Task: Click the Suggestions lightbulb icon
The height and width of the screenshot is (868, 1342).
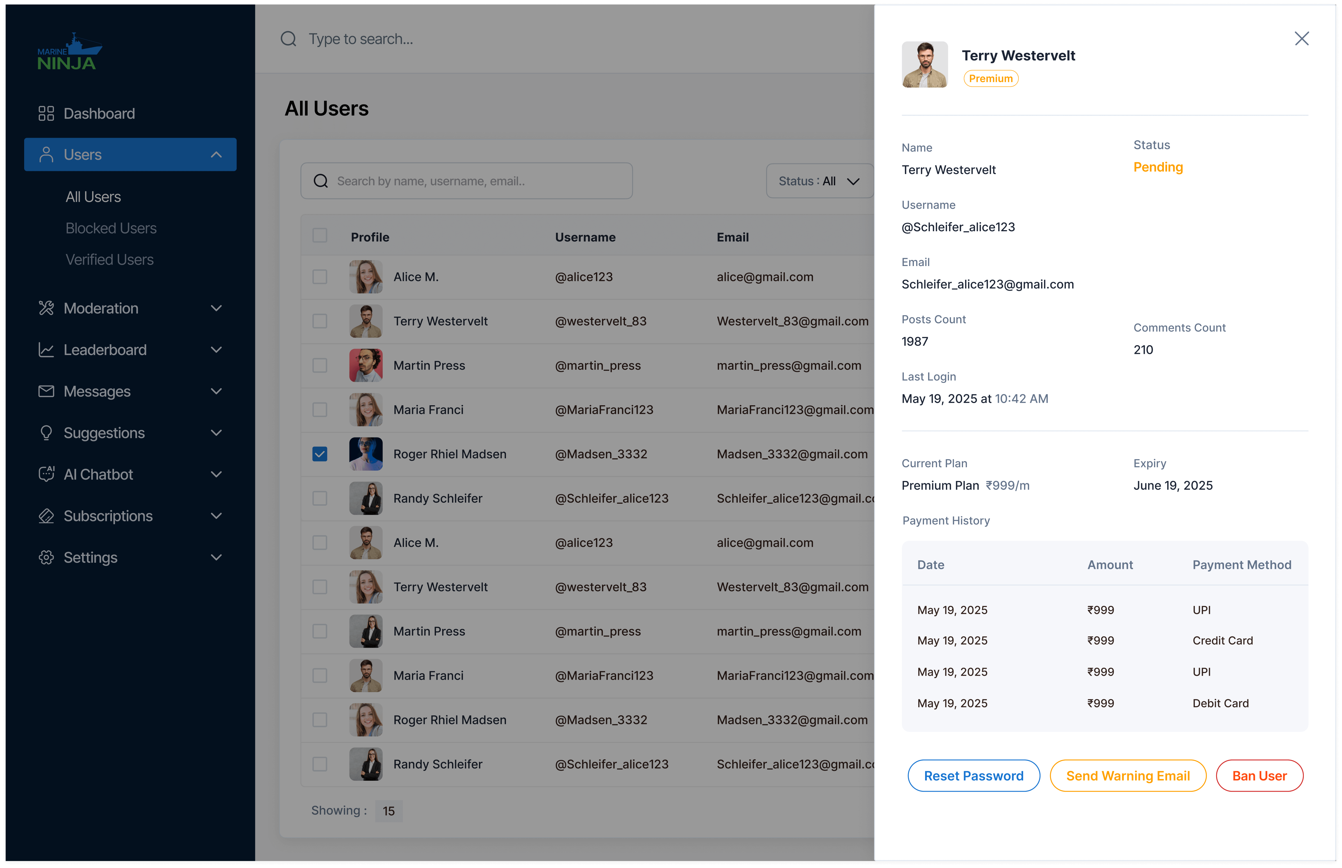Action: click(x=46, y=432)
